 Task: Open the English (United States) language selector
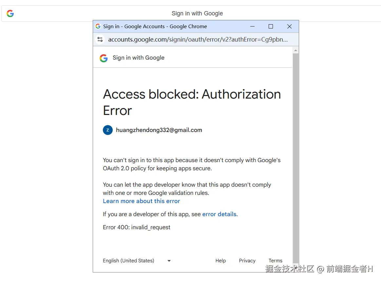128,261
